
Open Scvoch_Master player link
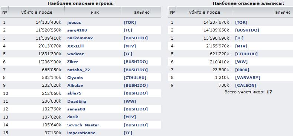(83, 125)
